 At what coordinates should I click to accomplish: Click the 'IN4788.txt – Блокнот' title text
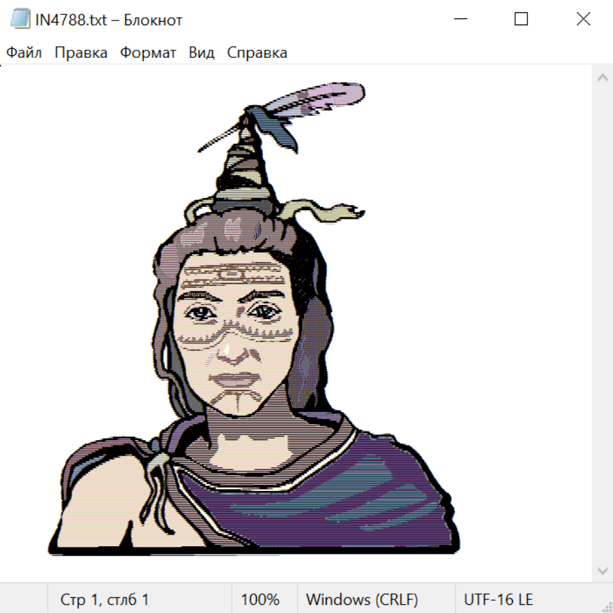109,20
